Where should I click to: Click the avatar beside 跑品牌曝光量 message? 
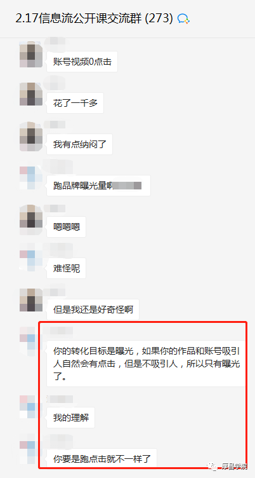pyautogui.click(x=30, y=178)
